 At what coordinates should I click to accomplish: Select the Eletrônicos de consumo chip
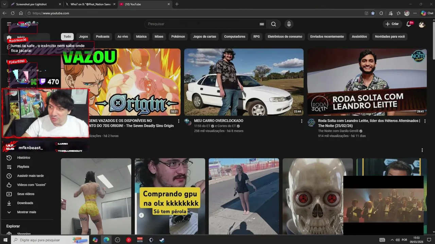click(x=285, y=37)
